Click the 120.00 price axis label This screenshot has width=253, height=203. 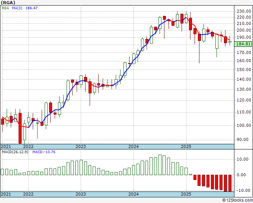(244, 100)
